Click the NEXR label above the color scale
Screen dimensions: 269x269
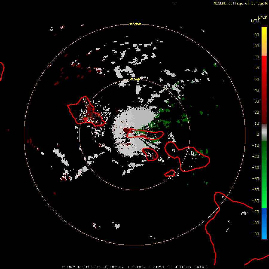coord(262,18)
